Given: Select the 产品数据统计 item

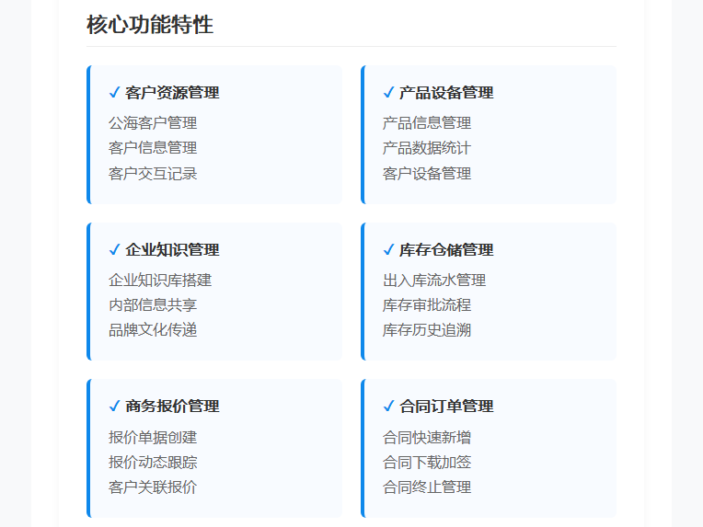Looking at the screenshot, I should [427, 148].
